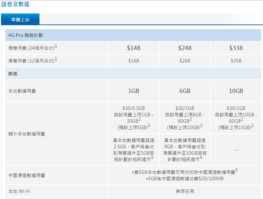This screenshot has width=263, height=199.
Task: Click the $358 12-month price
Action: [x=236, y=61]
